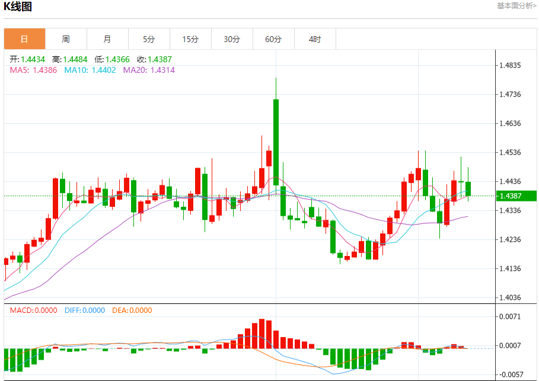Click the 1.4436 price axis label
539x381 pixels.
[510, 181]
